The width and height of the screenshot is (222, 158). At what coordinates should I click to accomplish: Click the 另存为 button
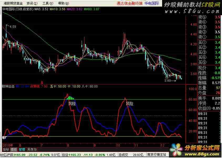coord(32,149)
